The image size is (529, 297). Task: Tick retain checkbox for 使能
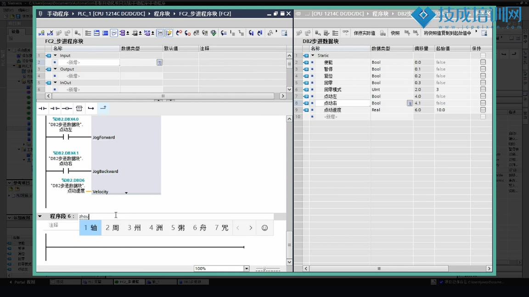tap(483, 62)
